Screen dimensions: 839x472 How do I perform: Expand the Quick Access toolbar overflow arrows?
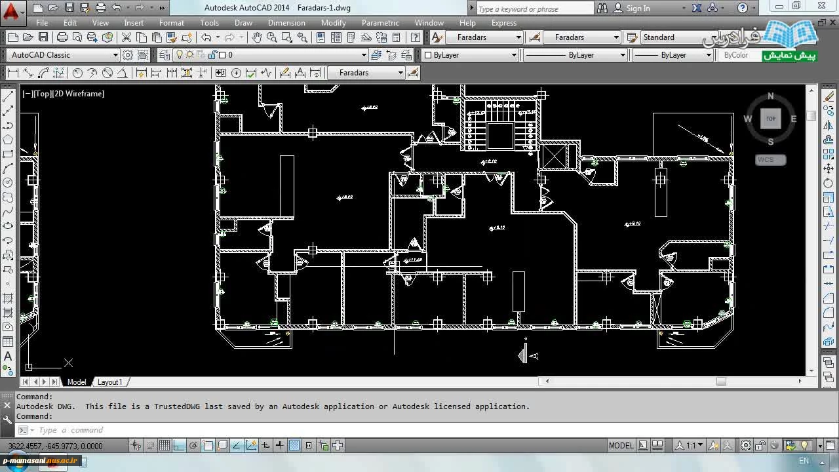point(162,8)
